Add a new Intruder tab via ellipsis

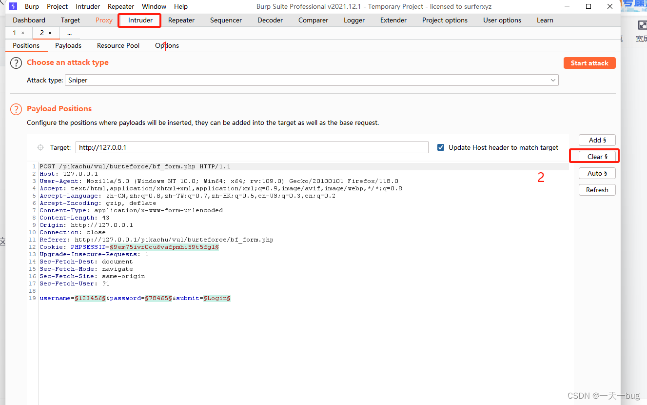pyautogui.click(x=70, y=33)
